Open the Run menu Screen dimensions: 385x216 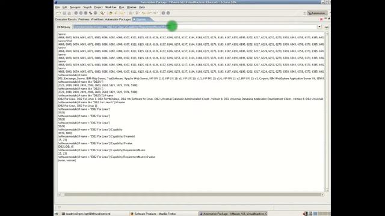pos(122,7)
